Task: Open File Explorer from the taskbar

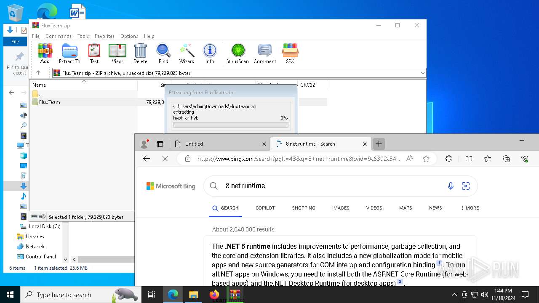Action: click(x=194, y=295)
